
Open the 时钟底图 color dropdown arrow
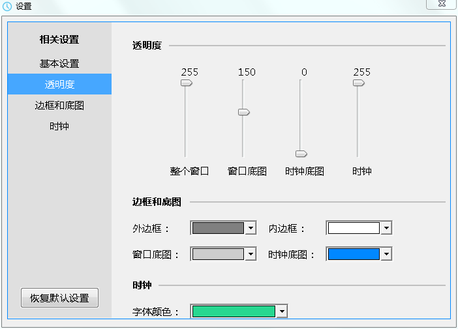pyautogui.click(x=386, y=254)
